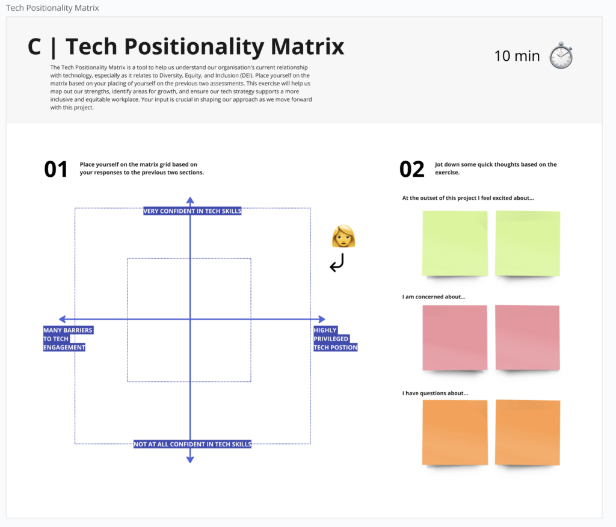Click the upward arrowhead of vertical axis
Viewport: 616px width, 527px height.
190,200
